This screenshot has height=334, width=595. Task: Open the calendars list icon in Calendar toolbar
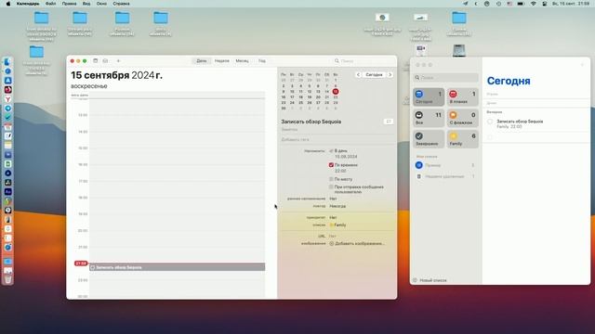[x=95, y=60]
